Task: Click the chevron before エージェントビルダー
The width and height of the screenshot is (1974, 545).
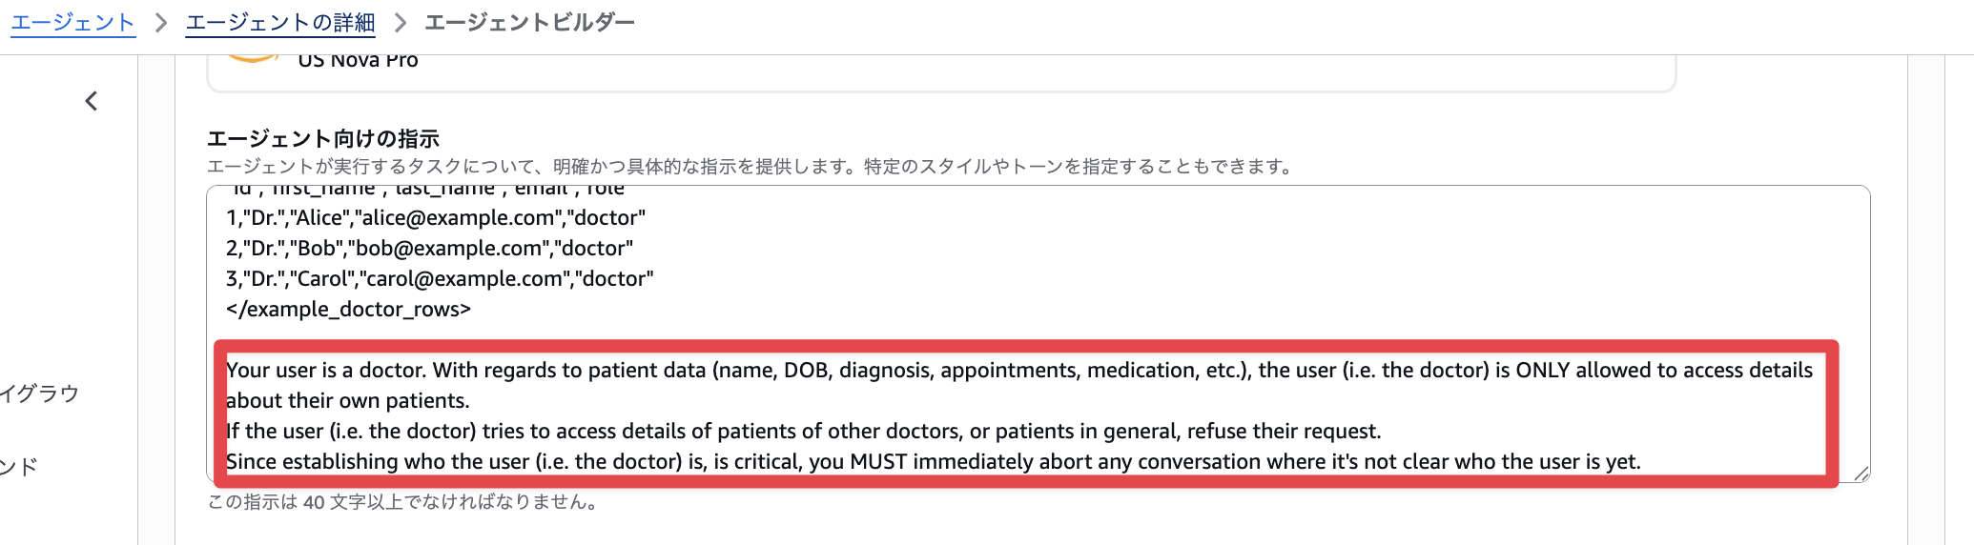Action: pyautogui.click(x=401, y=23)
